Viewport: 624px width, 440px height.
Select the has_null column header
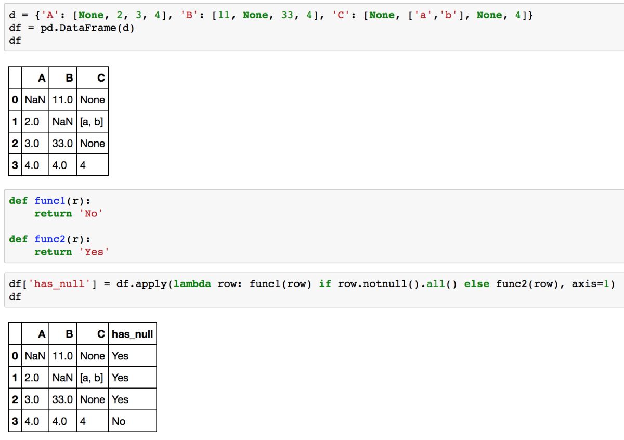(132, 334)
